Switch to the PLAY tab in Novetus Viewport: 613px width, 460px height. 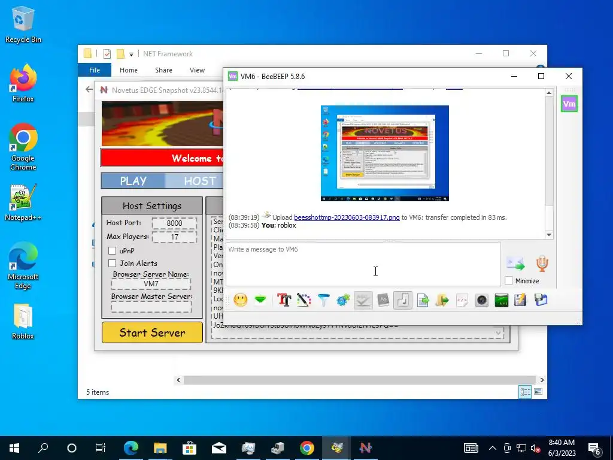tap(133, 181)
